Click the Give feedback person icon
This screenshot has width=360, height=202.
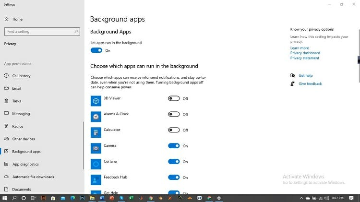[292, 84]
